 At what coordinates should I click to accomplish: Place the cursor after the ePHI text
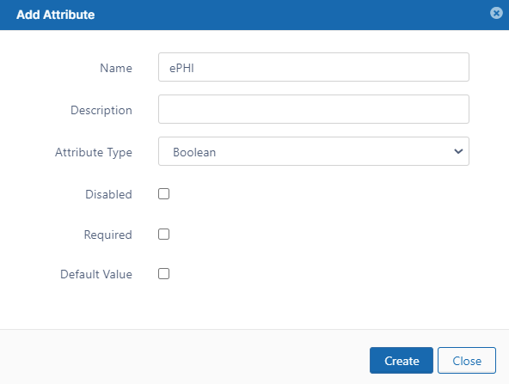pyautogui.click(x=195, y=68)
